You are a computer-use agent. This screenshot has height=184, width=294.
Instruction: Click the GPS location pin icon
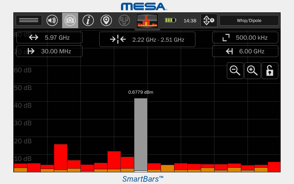pos(106,20)
